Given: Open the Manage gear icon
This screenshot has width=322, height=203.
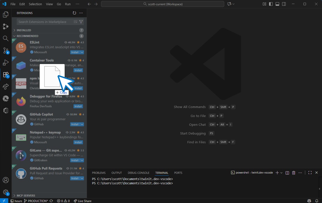Looking at the screenshot, I should coord(6,192).
